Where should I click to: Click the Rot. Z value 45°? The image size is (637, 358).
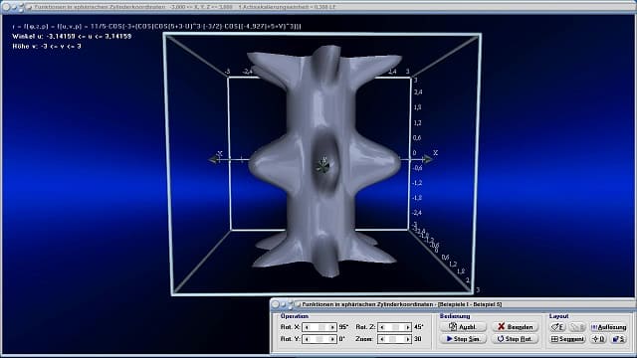coord(419,327)
